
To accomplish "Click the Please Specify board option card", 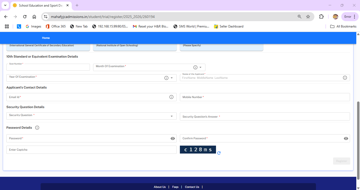I will pos(222,47).
